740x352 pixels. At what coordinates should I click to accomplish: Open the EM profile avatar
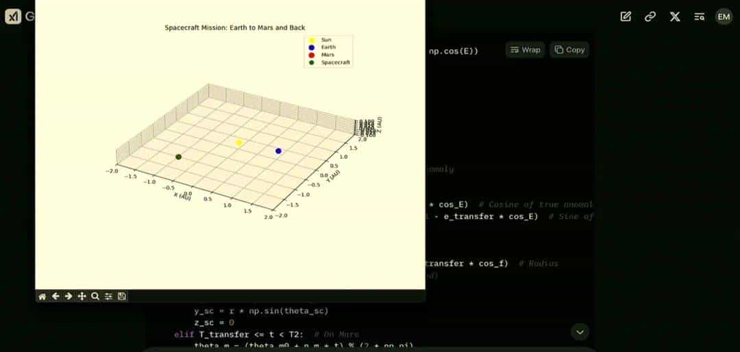tap(724, 16)
